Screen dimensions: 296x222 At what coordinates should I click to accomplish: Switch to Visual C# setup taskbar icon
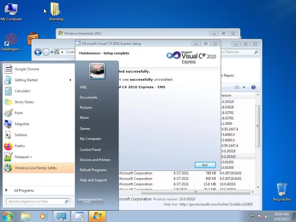(x=79, y=216)
